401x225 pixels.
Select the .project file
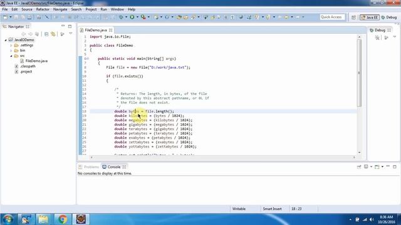click(23, 72)
